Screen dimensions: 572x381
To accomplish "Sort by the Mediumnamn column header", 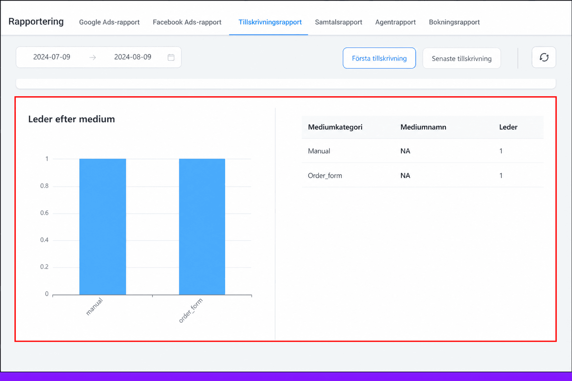I will [423, 127].
